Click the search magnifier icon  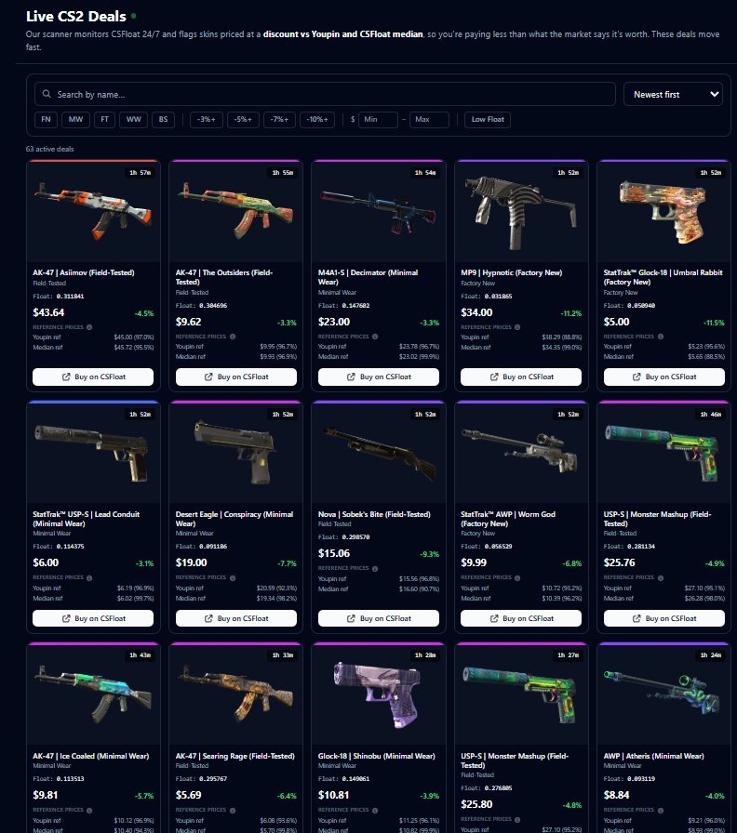coord(47,94)
